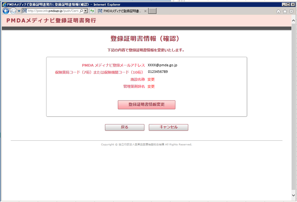Screen dimensions: 297x202
Task: Click the scrollbar down arrow
Action: 294,195
